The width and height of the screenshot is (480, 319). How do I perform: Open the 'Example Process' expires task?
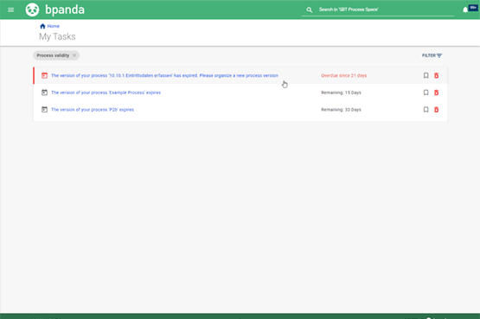[106, 93]
